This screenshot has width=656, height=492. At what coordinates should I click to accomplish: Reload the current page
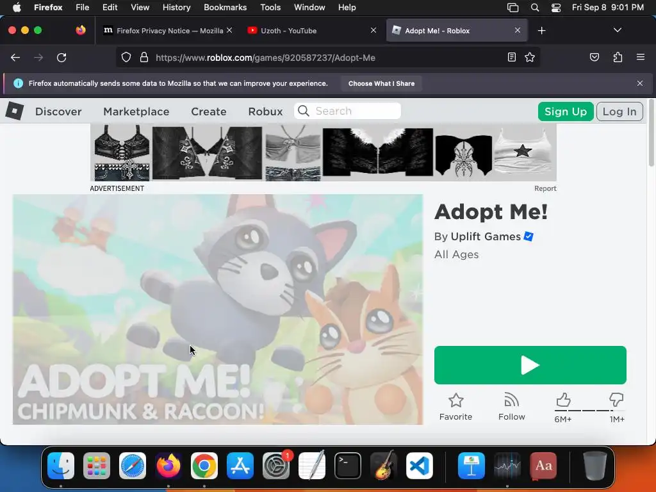coord(61,58)
